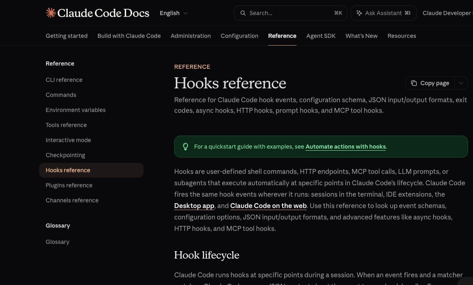Viewport: 473px width, 285px height.
Task: Click the sparkle icon in Ask Assistant
Action: click(x=359, y=13)
